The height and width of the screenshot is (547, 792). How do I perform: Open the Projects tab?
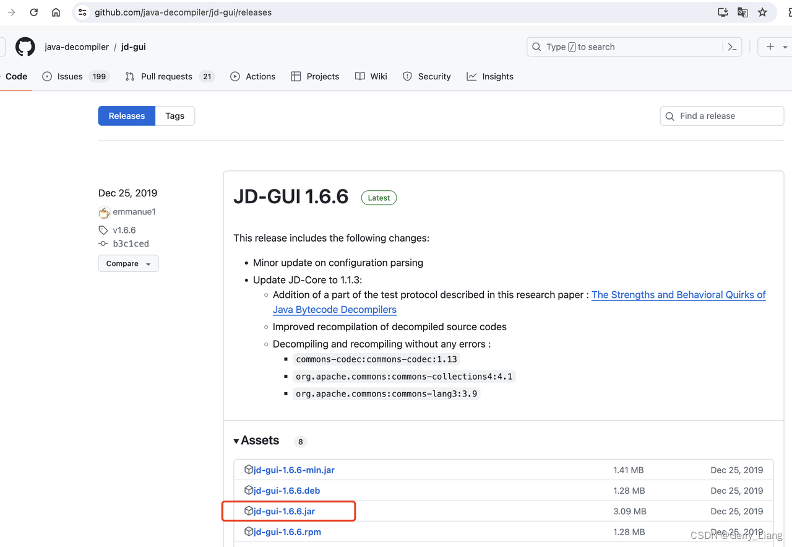(x=315, y=76)
